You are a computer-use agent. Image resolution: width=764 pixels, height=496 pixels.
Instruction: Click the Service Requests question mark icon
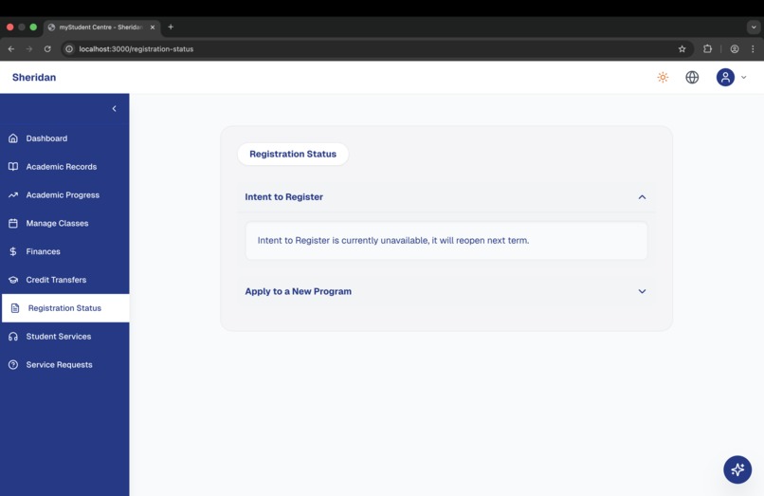pos(13,365)
